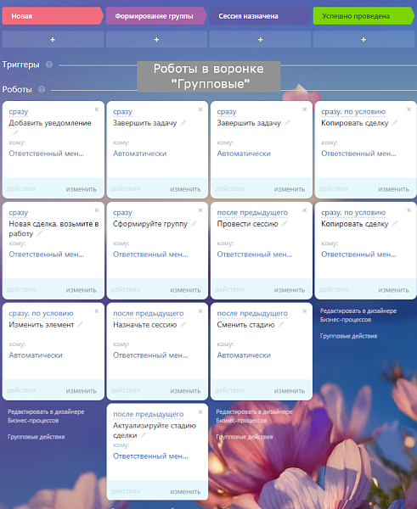Click изменить on the Провести сессию robot
The image size is (417, 509).
(290, 290)
